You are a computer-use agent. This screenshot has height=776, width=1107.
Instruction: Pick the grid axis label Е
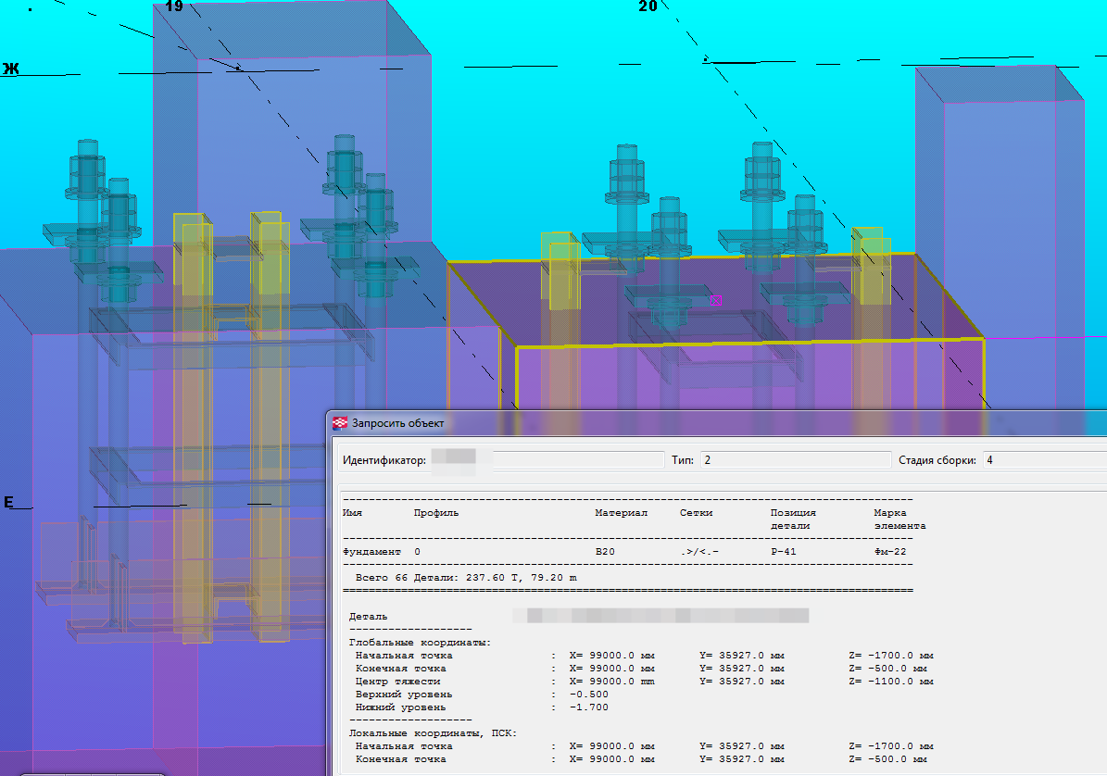(9, 503)
